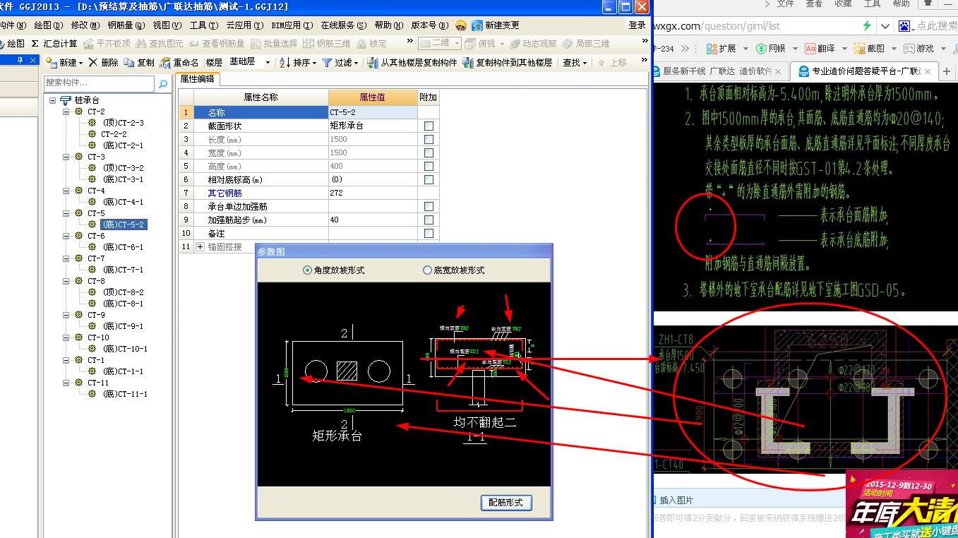958x538 pixels.
Task: Click the 搜索构件 search field
Action: pyautogui.click(x=100, y=83)
